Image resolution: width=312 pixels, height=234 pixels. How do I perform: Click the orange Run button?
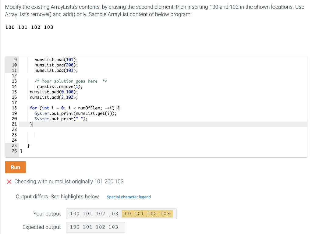(15, 167)
